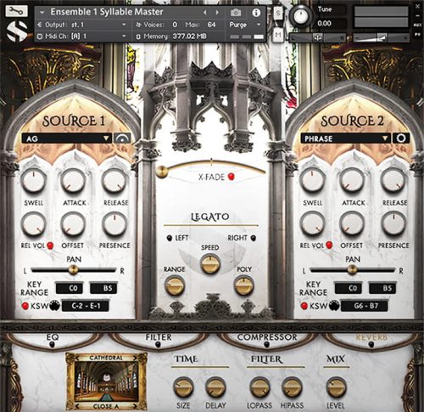Go to next instrument arrow
424x412 pixels.
pos(217,13)
